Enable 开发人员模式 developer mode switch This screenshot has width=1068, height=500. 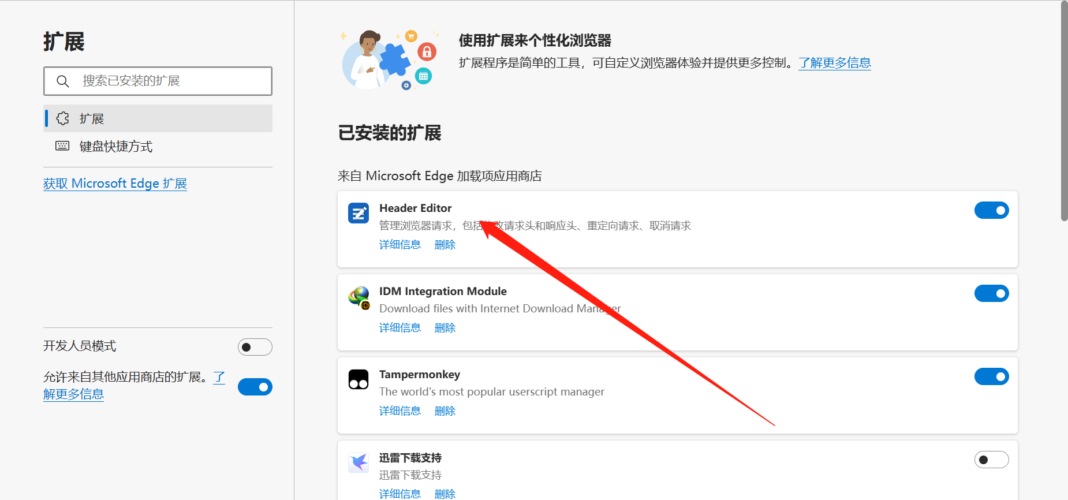(x=255, y=347)
